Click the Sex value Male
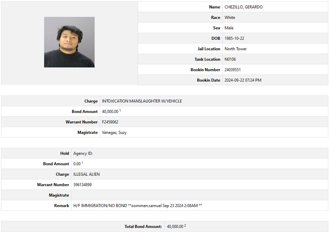This screenshot has height=232, width=329. [x=229, y=28]
